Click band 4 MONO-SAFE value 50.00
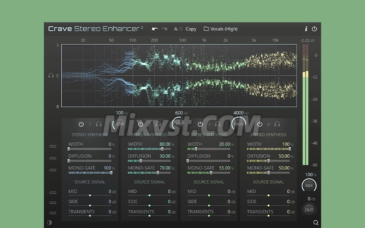 point(284,168)
